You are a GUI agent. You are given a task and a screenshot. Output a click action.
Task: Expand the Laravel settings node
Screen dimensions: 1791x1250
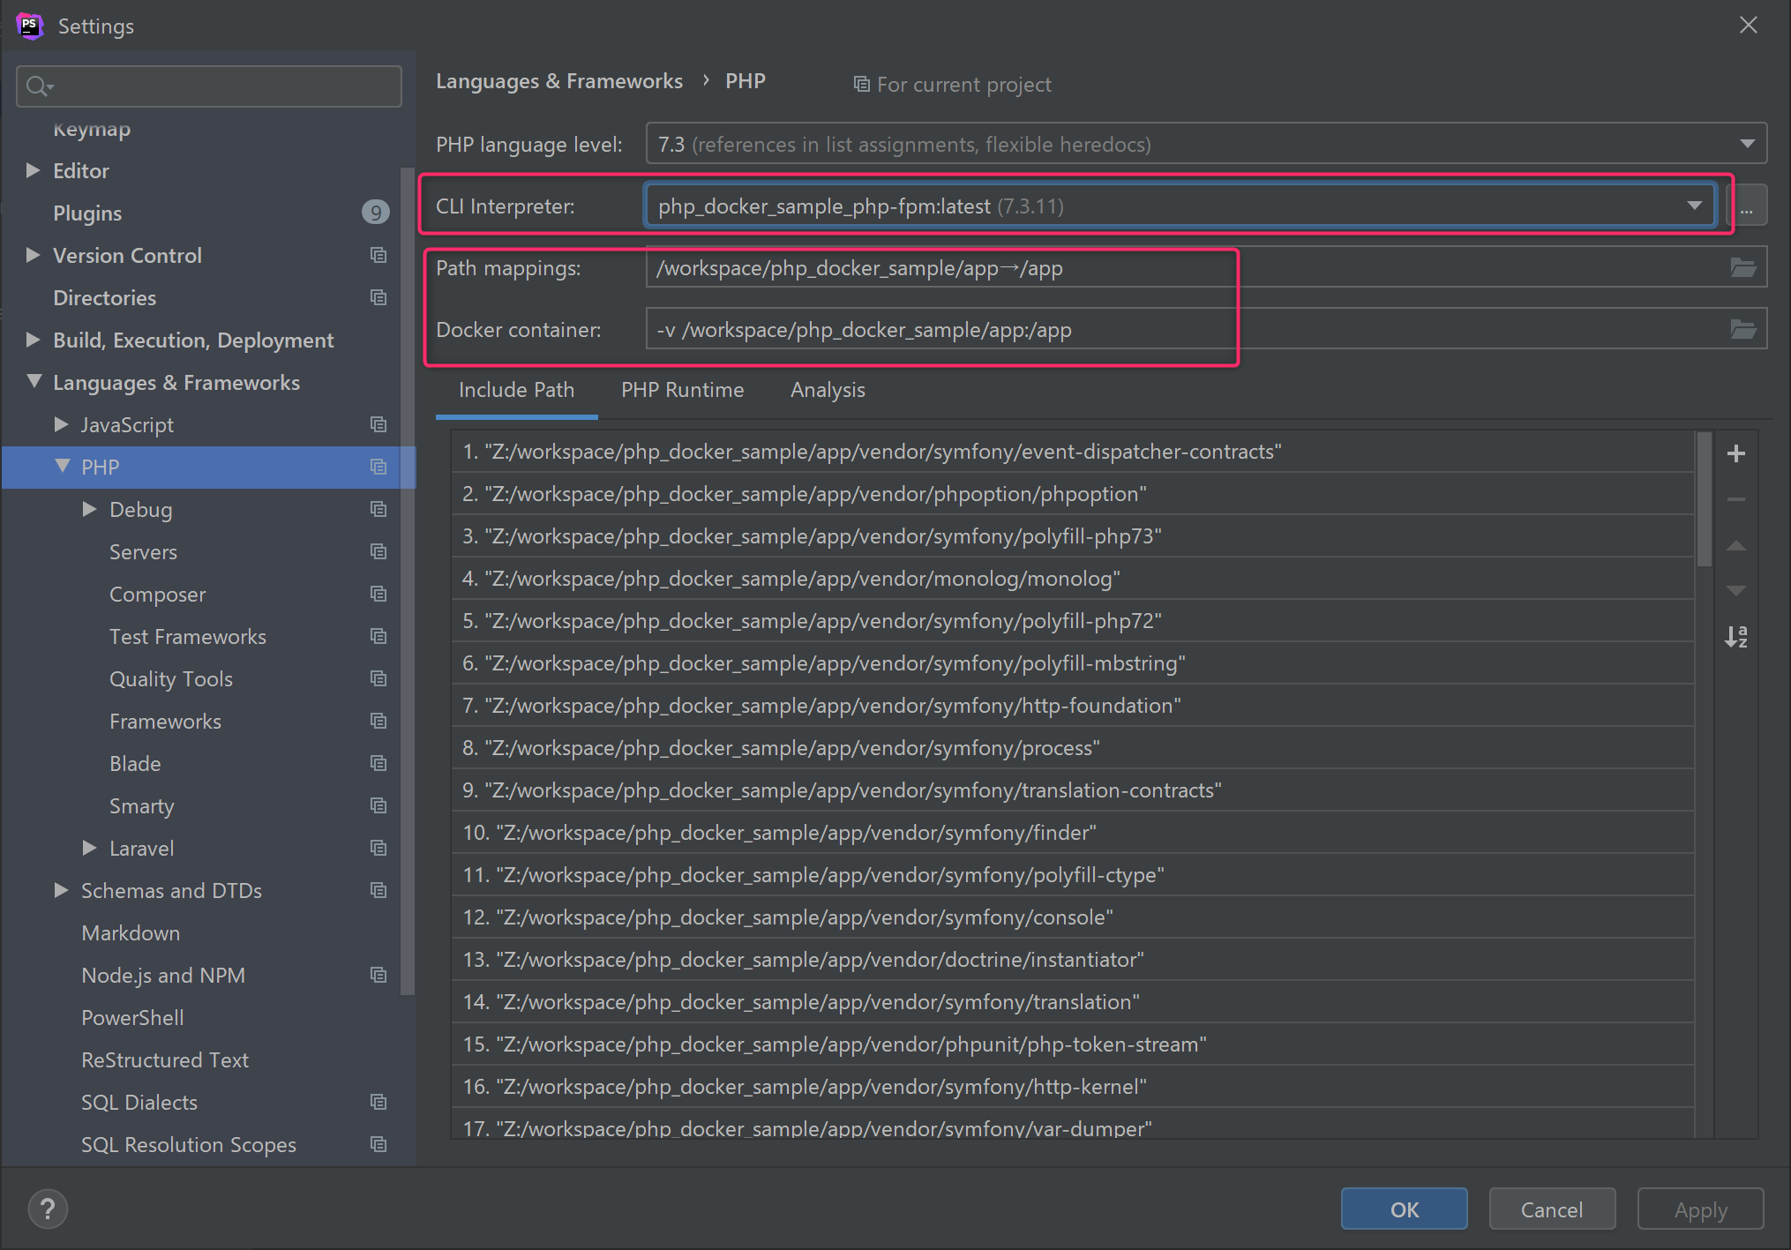point(88,848)
